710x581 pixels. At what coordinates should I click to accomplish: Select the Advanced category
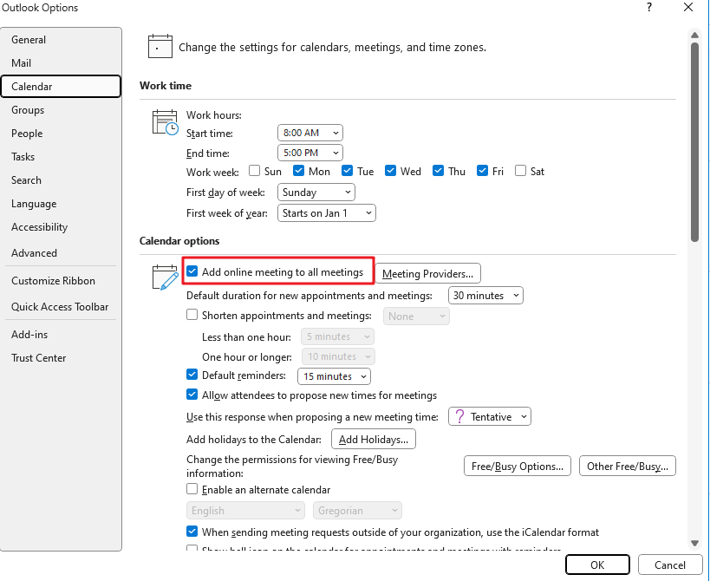click(61, 252)
